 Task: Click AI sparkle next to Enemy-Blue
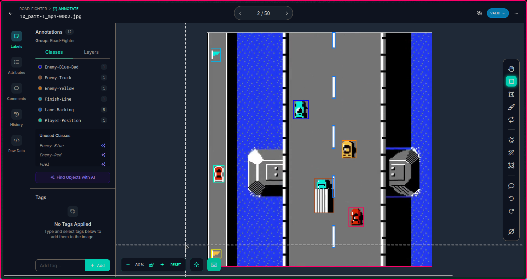coord(103,146)
